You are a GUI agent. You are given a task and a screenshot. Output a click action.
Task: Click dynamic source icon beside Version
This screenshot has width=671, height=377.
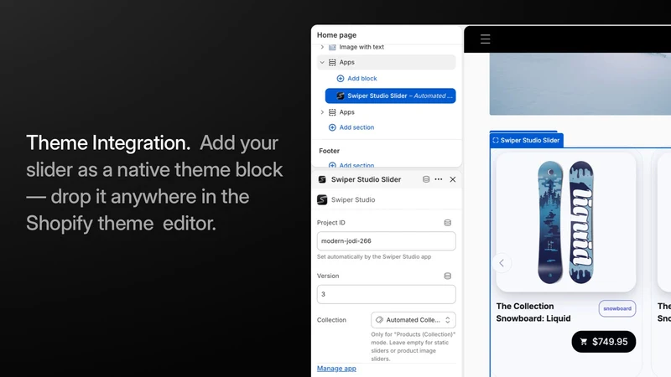tap(448, 276)
